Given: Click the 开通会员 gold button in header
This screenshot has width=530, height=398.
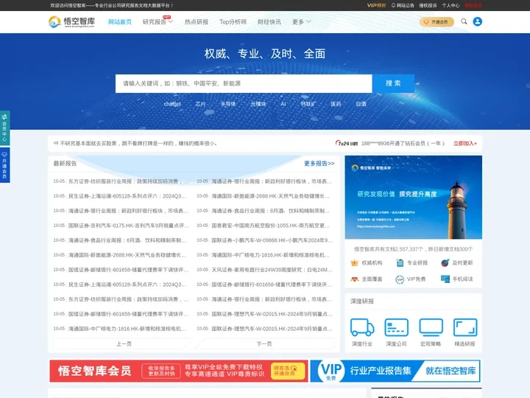Looking at the screenshot, I should 437,22.
